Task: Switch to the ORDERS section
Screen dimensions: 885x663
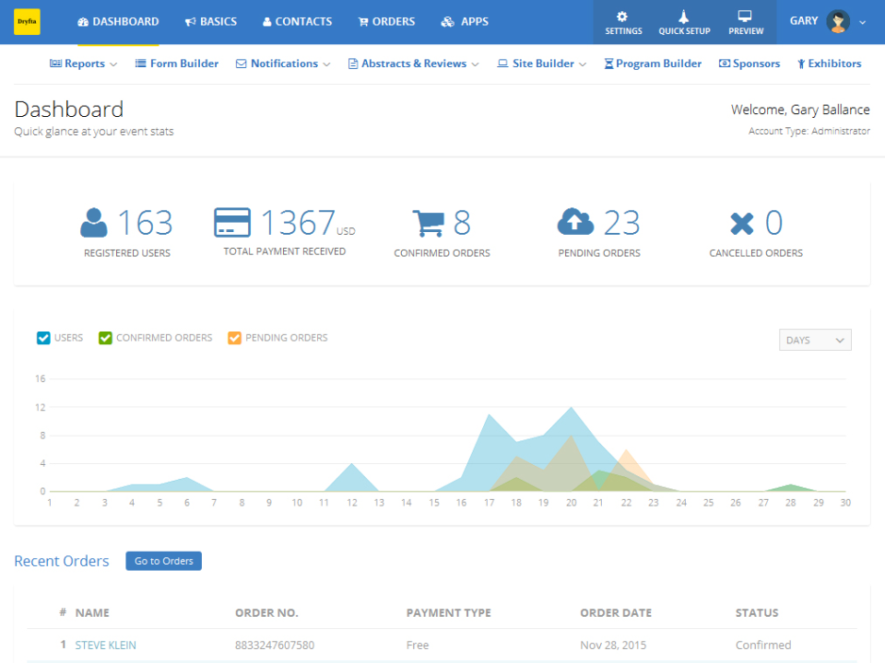Action: 386,21
